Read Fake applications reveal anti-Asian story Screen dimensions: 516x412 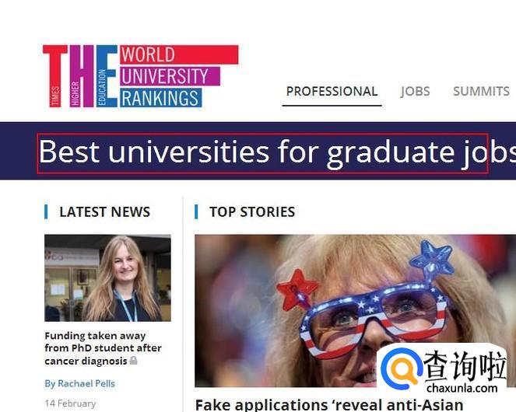329,404
